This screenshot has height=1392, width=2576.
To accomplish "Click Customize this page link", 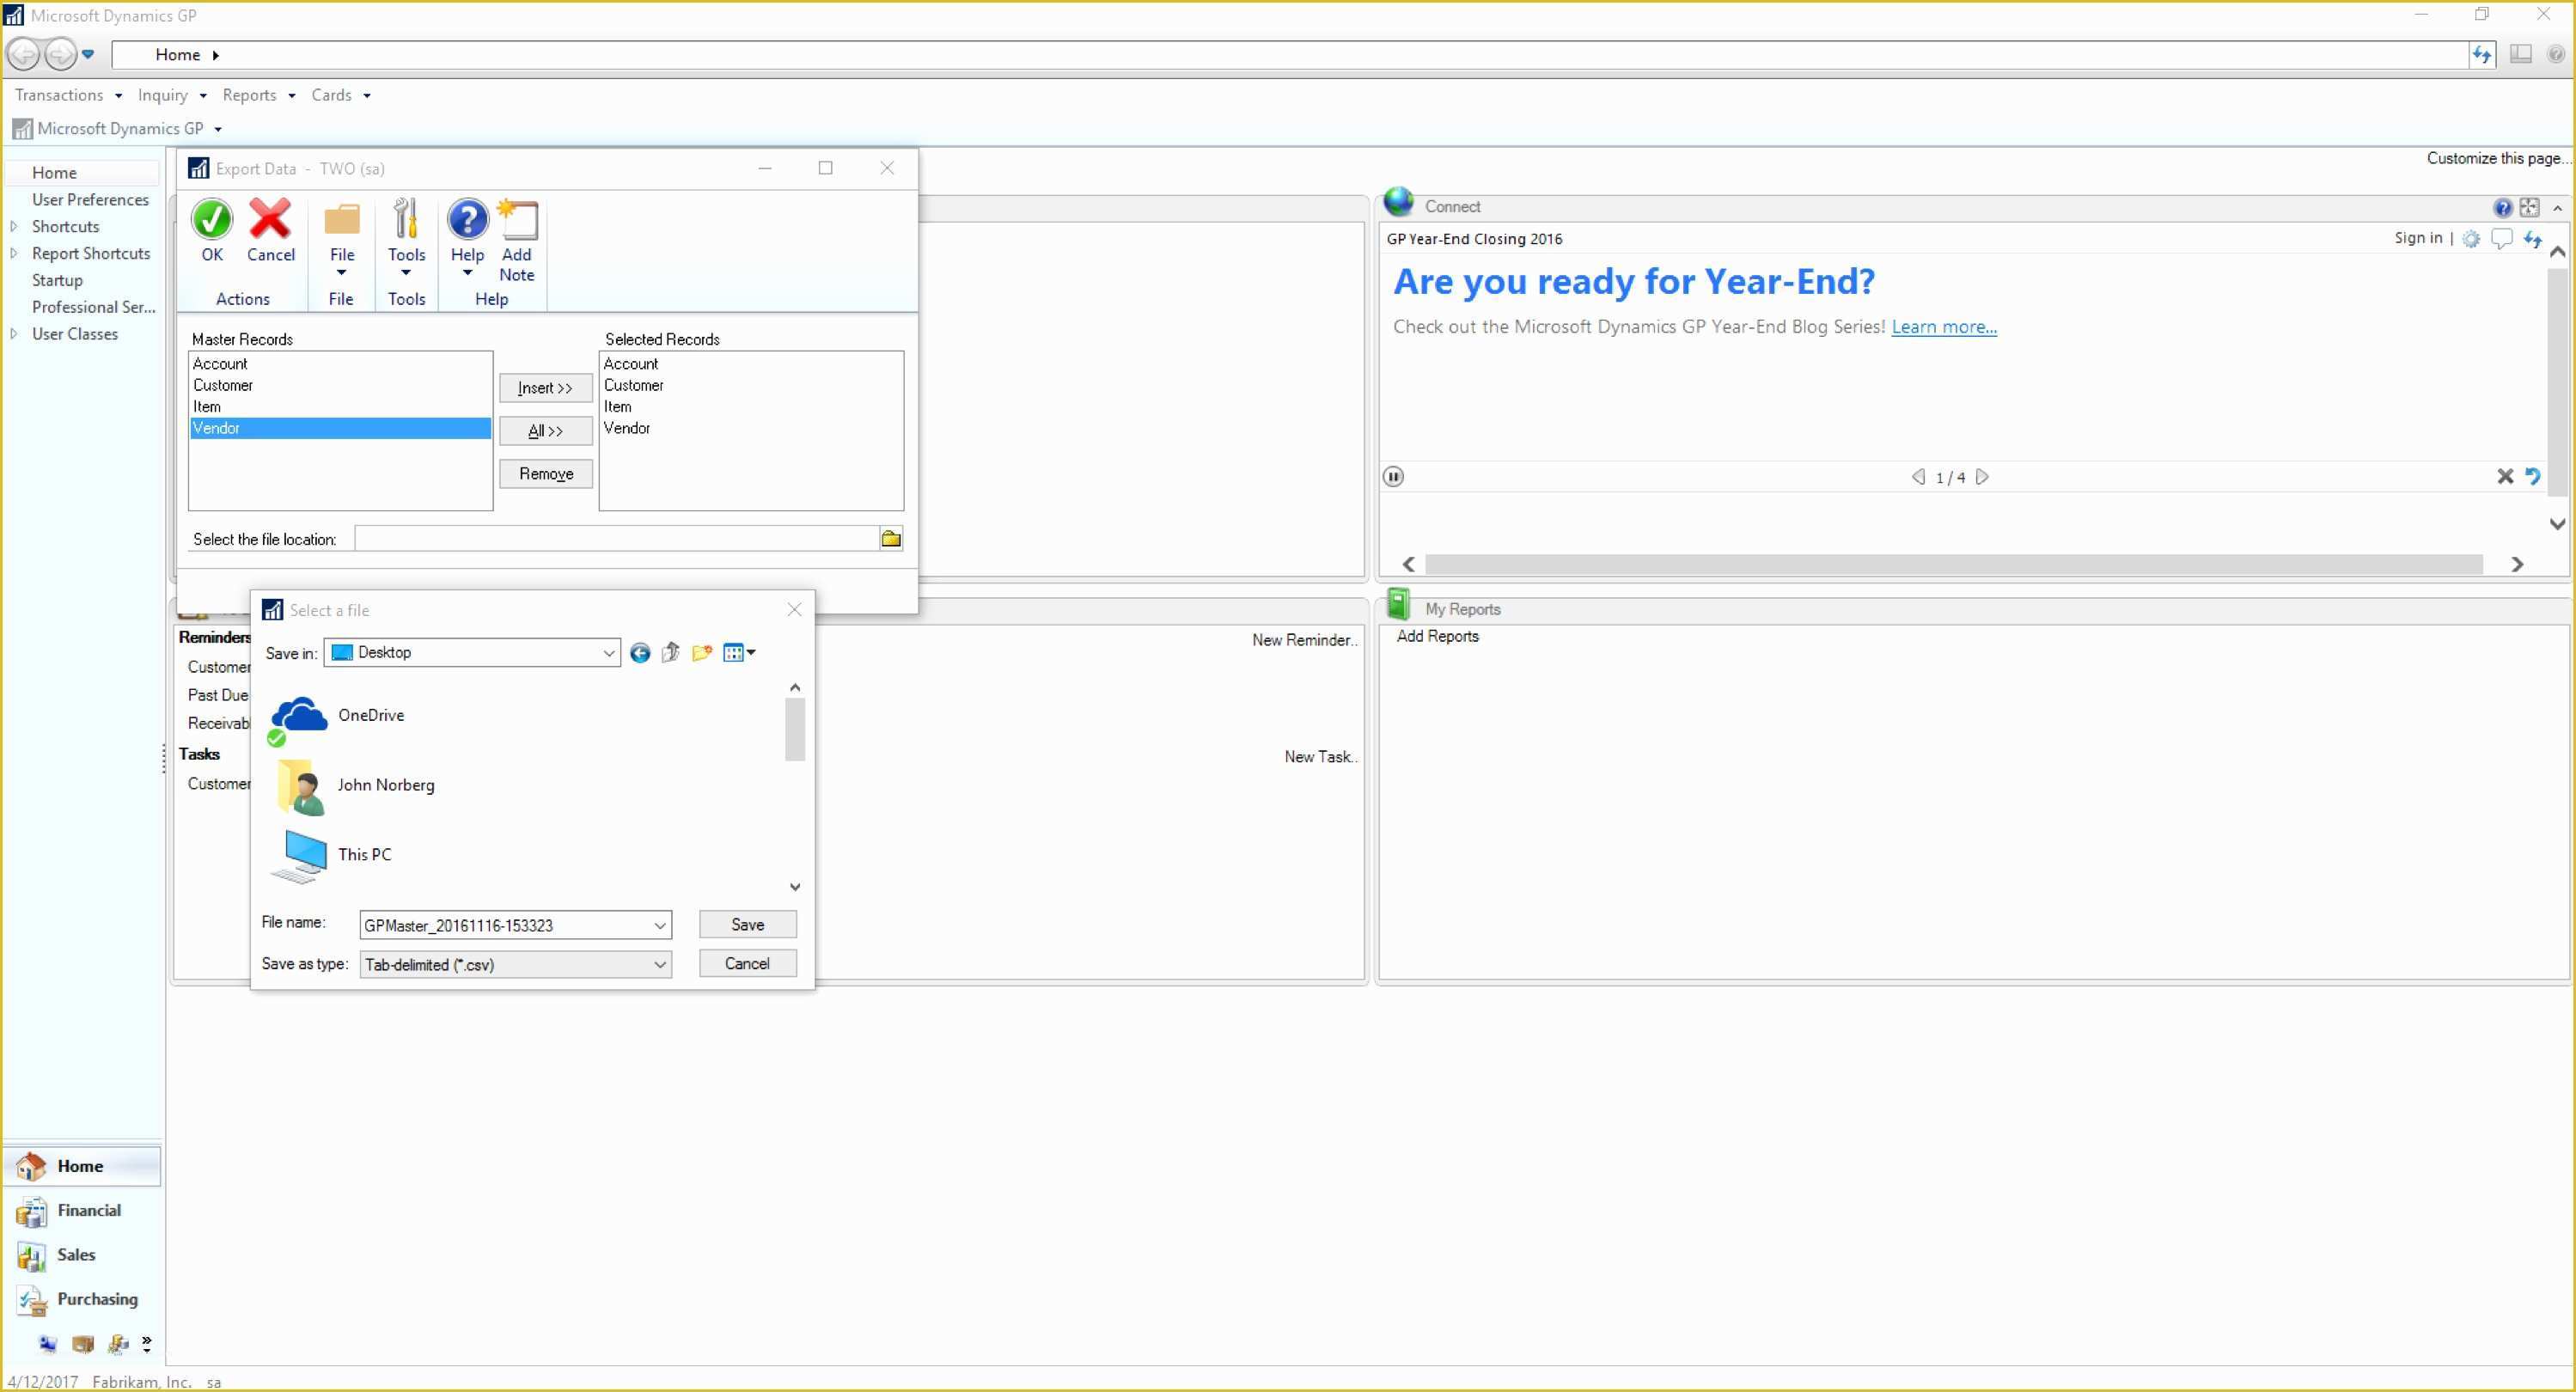I will [2497, 158].
